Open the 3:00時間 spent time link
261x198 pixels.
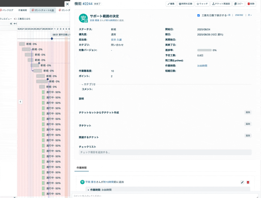point(202,66)
